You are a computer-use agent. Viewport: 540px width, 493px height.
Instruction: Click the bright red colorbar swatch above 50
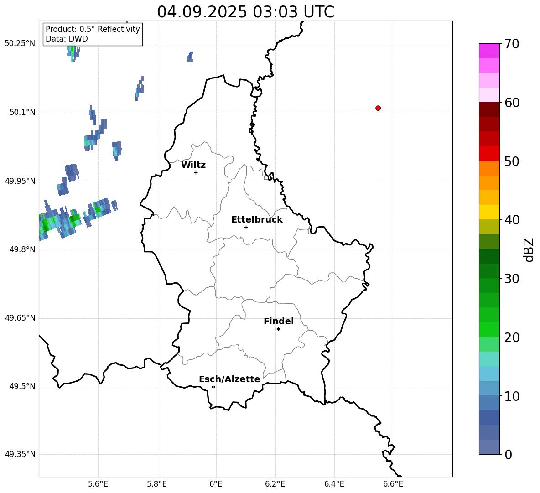(x=489, y=154)
